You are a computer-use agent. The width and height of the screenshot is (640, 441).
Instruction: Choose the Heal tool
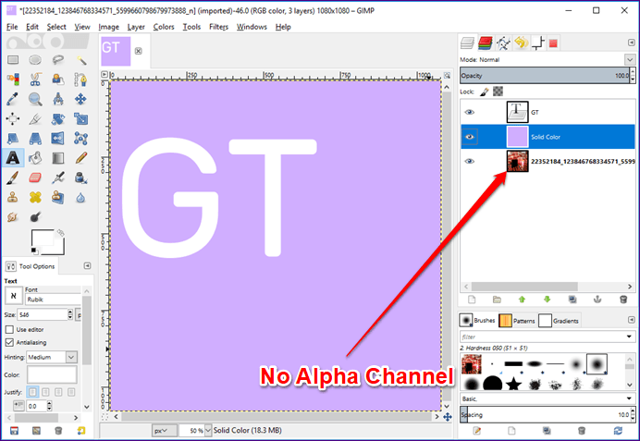pyautogui.click(x=35, y=198)
